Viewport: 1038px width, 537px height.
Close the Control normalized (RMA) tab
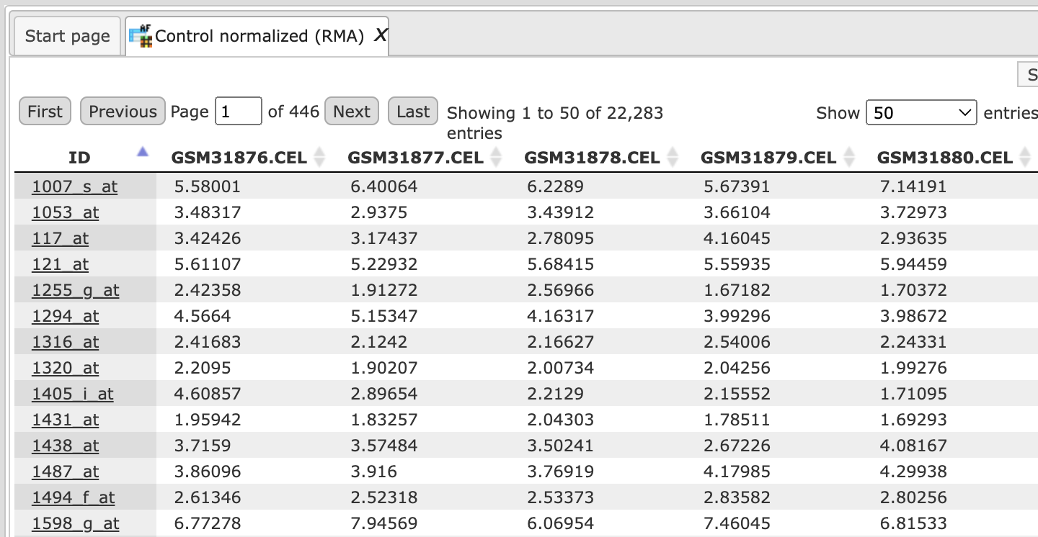(x=381, y=36)
